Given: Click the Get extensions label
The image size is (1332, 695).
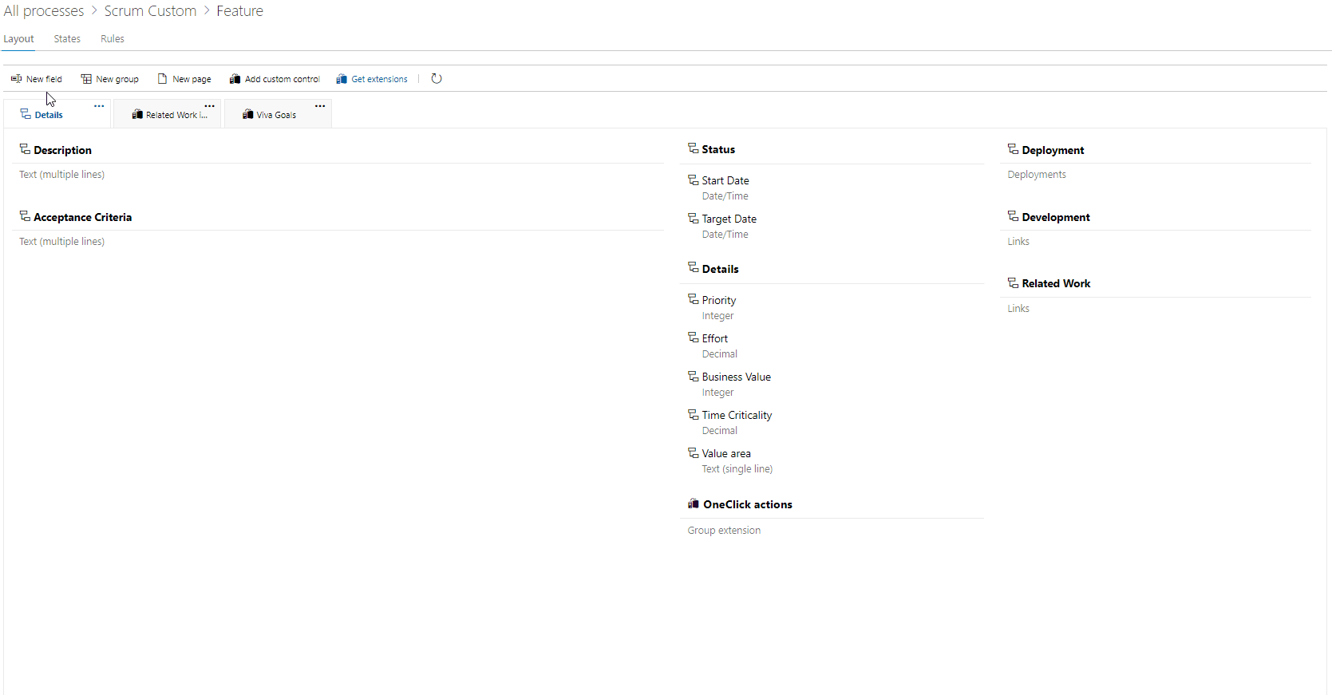Looking at the screenshot, I should click(x=379, y=79).
